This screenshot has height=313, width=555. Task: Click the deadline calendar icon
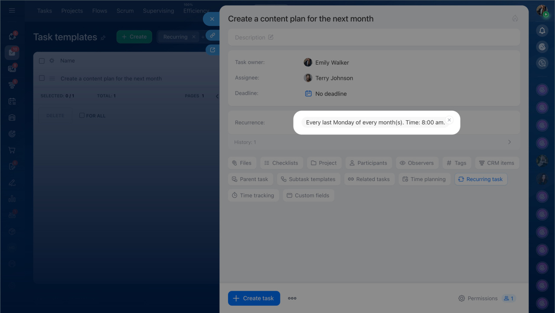[x=308, y=93]
